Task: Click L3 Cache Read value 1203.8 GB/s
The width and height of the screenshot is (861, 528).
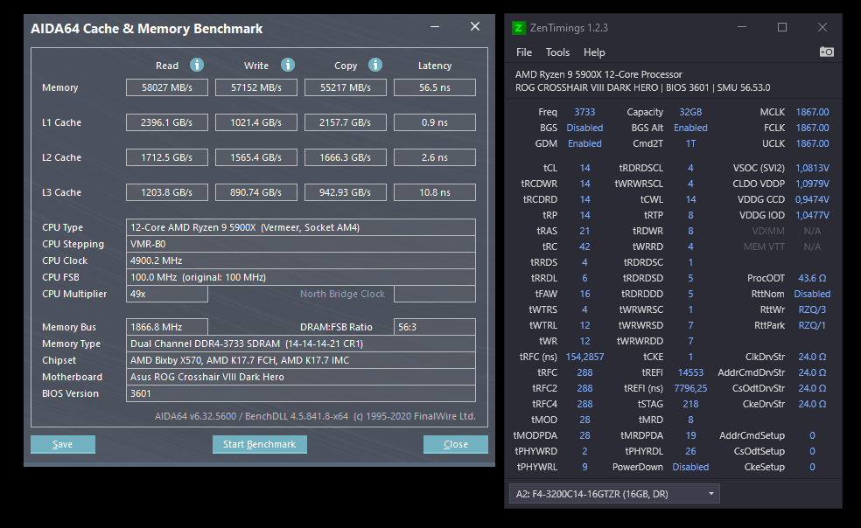Action: pyautogui.click(x=167, y=192)
